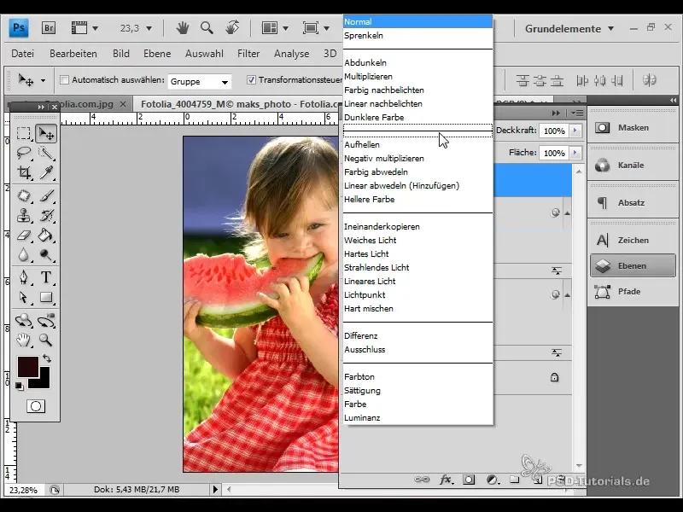Select the 3D Rotate tool
Image resolution: width=683 pixels, height=512 pixels.
24,321
